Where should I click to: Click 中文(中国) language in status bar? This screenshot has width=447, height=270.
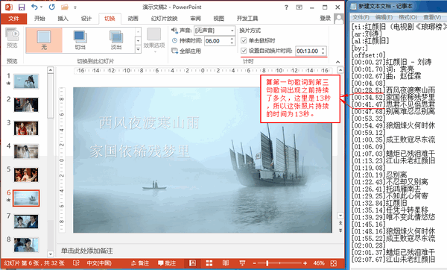pos(99,263)
